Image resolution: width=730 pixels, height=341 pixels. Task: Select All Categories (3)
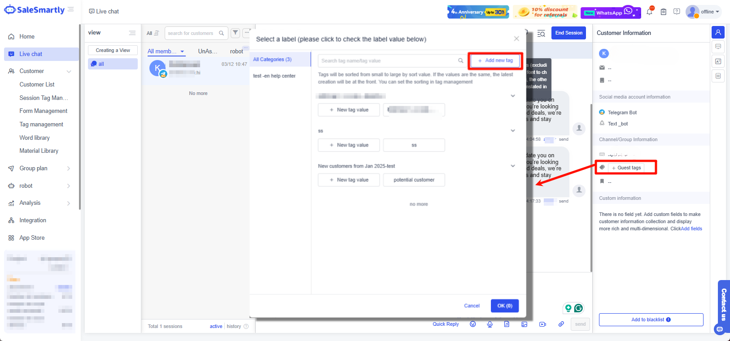(280, 60)
